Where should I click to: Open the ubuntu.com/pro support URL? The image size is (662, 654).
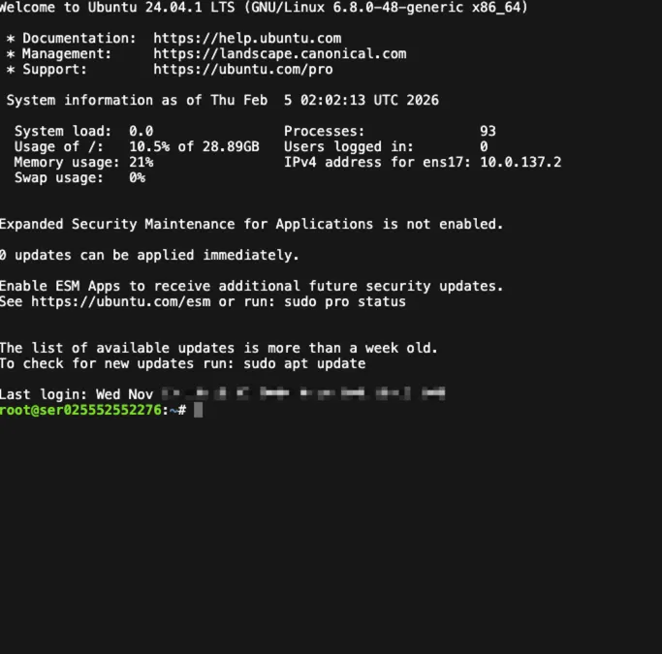pos(242,69)
